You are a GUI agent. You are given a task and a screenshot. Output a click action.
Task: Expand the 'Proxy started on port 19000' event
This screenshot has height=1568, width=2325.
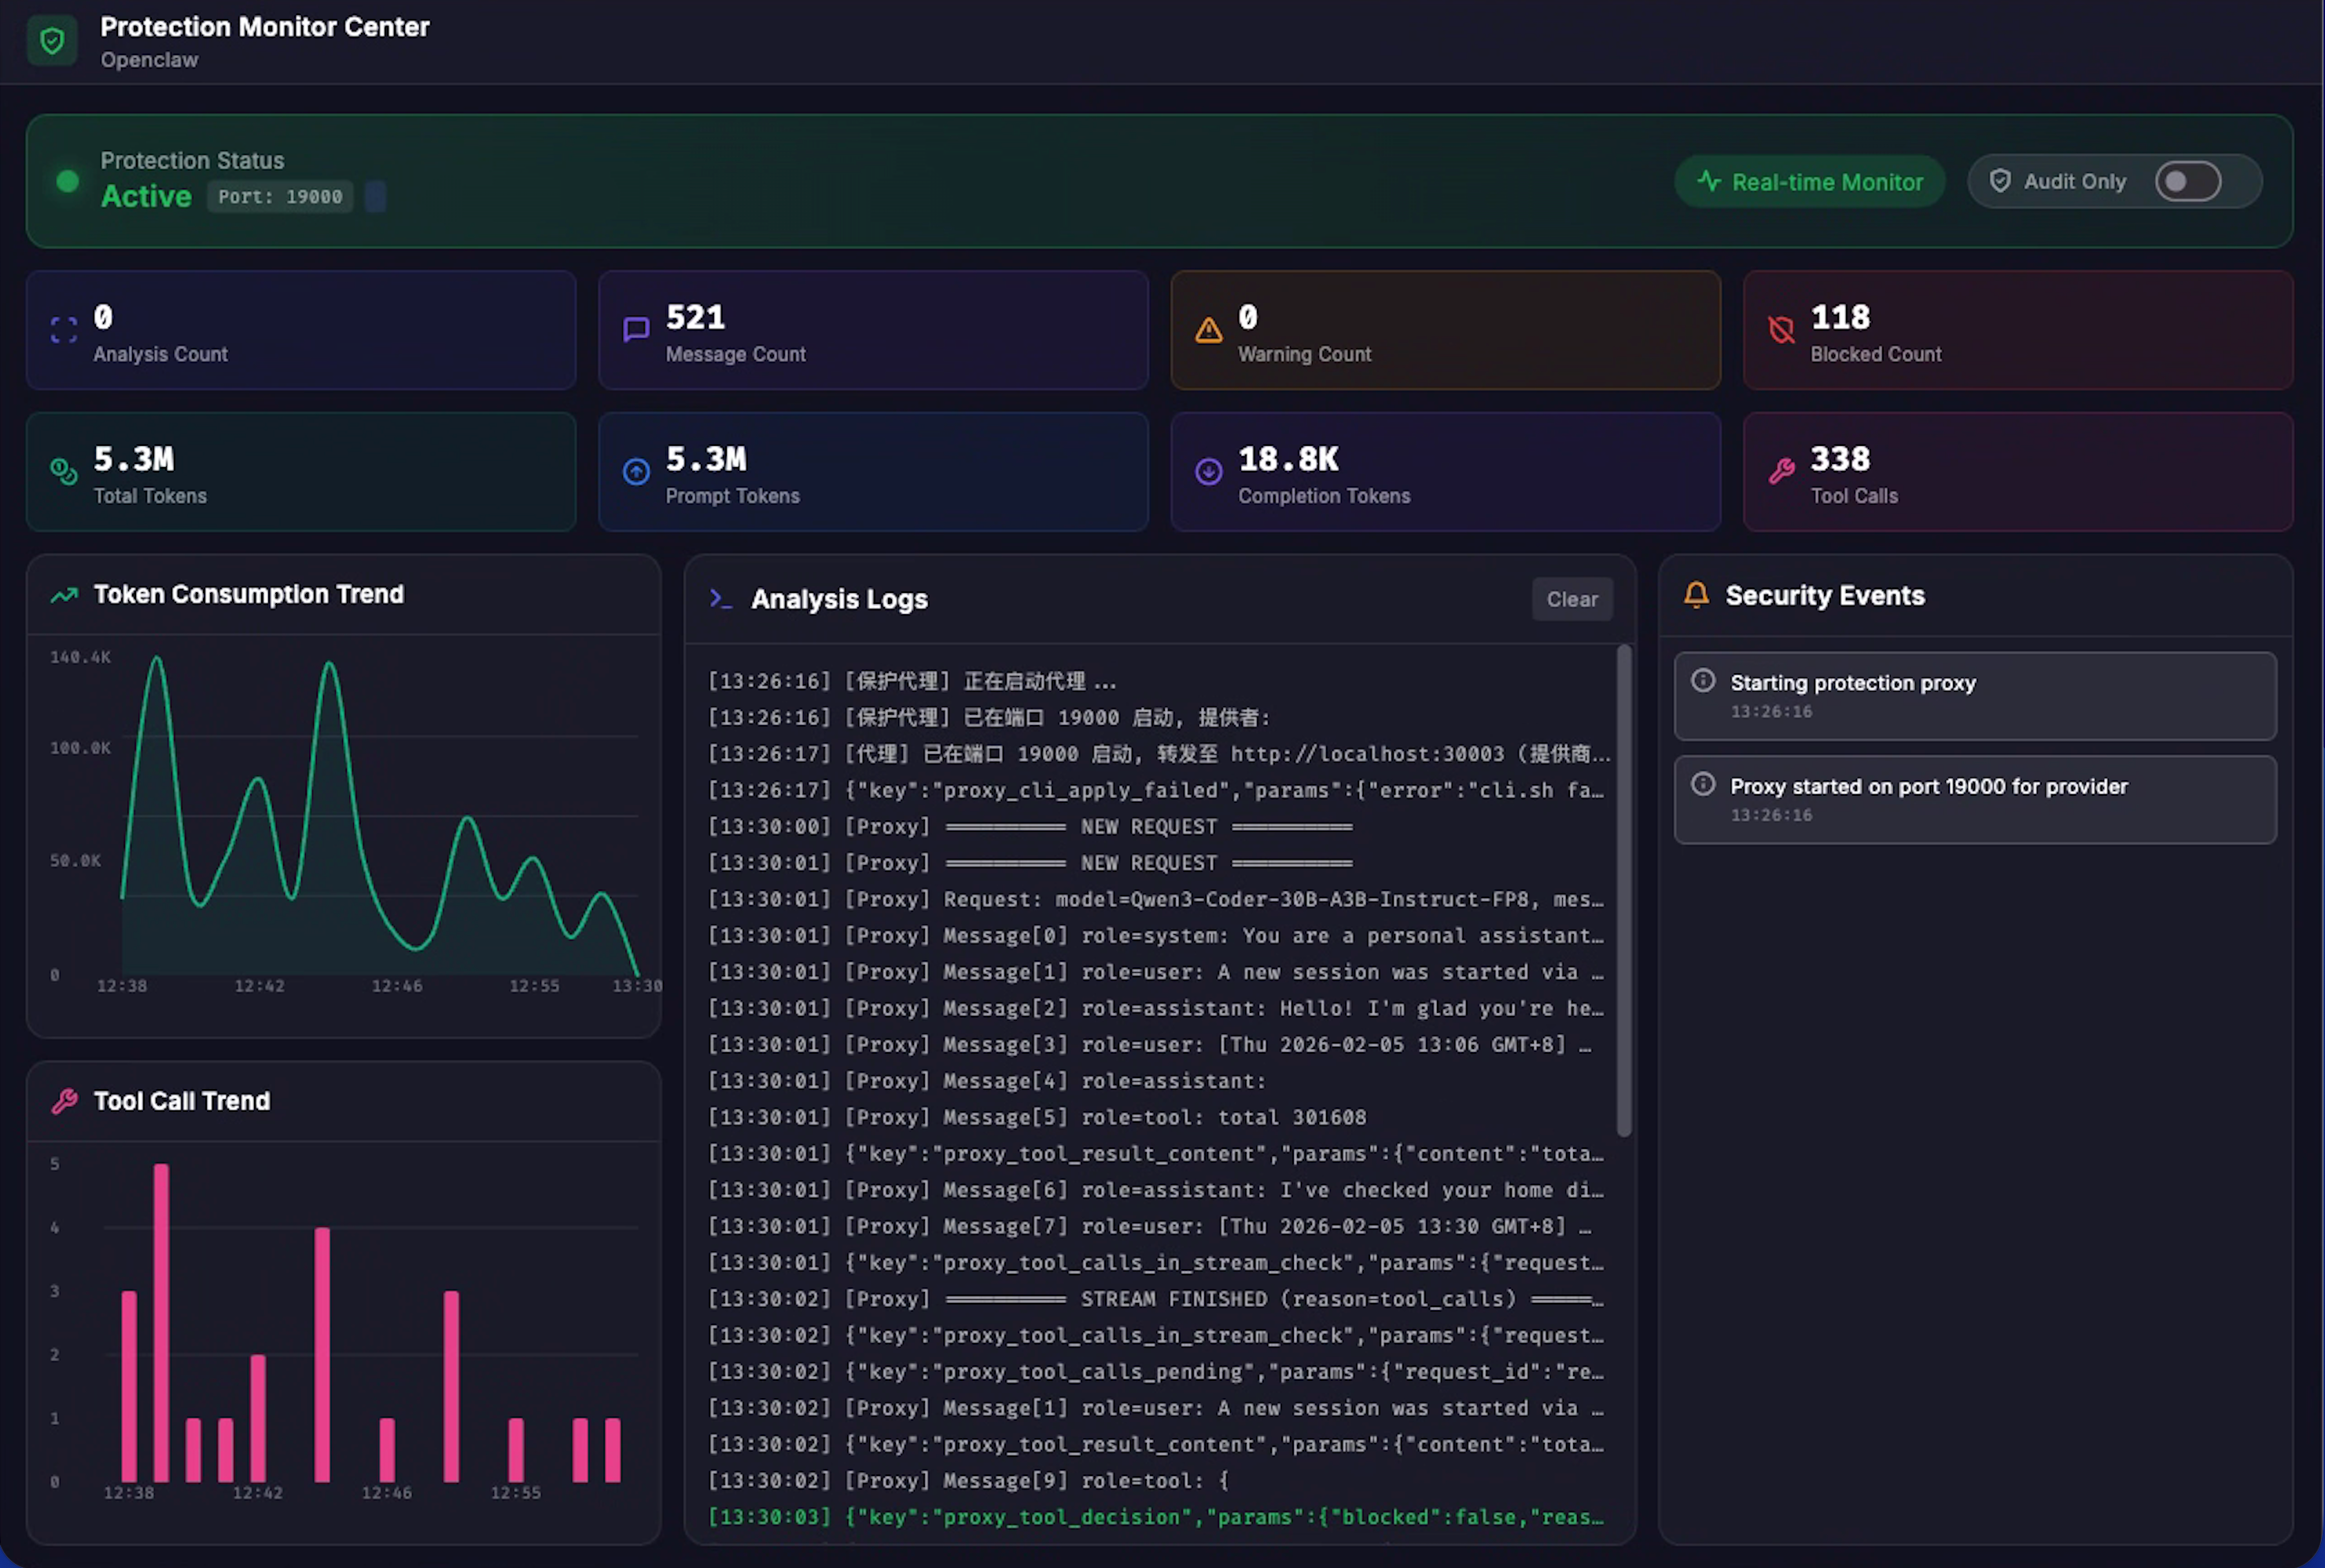pyautogui.click(x=1973, y=799)
